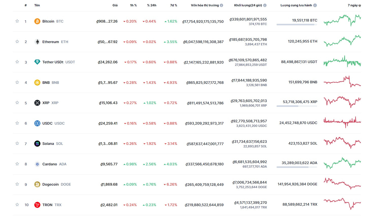Click the XRP logo icon
The image size is (387, 216).
(37, 103)
